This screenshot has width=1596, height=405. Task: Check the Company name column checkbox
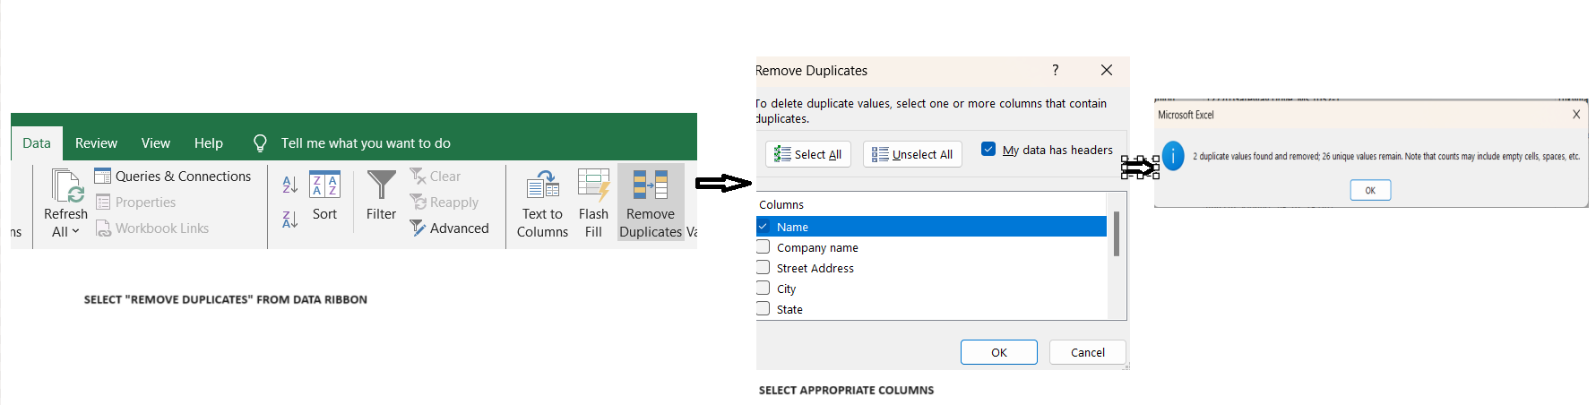[763, 247]
